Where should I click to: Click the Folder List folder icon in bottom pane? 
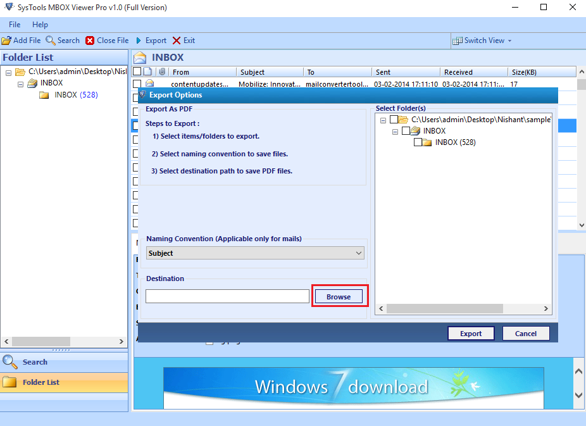pyautogui.click(x=9, y=382)
